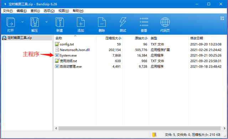The image size is (228, 139).
Task: Expand the dropdown arrow next to 打开
Action: (22, 22)
